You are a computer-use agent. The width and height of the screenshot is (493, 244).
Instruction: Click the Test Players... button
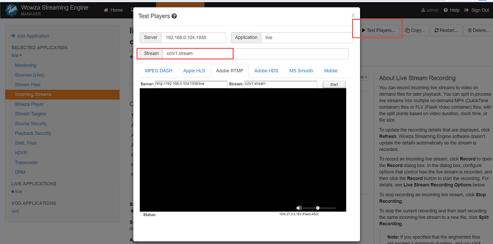pyautogui.click(x=378, y=30)
